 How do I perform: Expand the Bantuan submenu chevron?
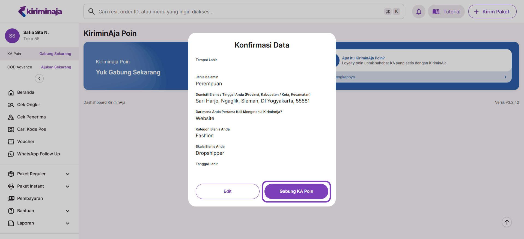click(x=67, y=211)
